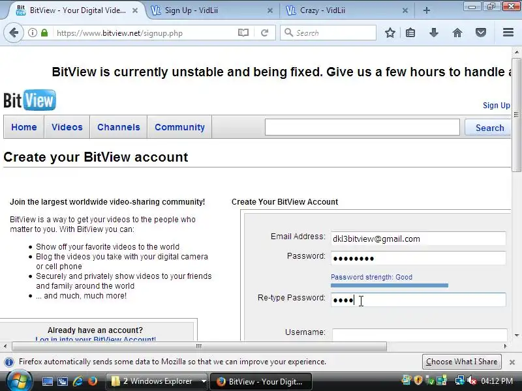Image resolution: width=522 pixels, height=391 pixels.
Task: Click the BitView logo
Action: pyautogui.click(x=29, y=100)
